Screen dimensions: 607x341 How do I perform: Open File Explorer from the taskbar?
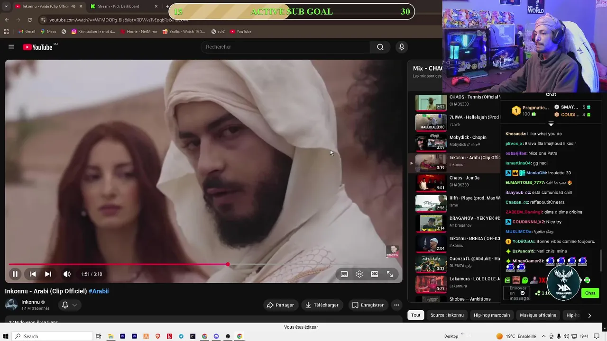(110, 336)
